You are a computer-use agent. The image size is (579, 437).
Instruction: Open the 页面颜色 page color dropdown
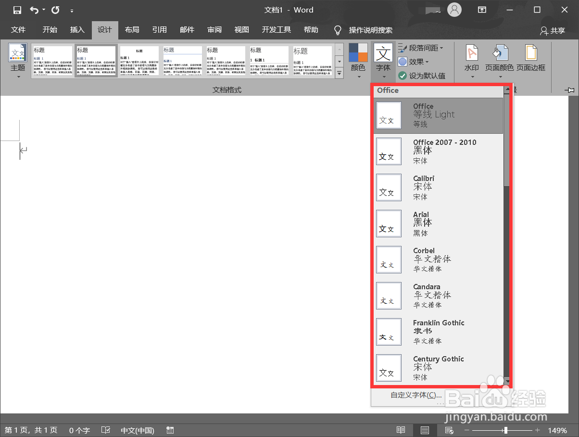(499, 62)
